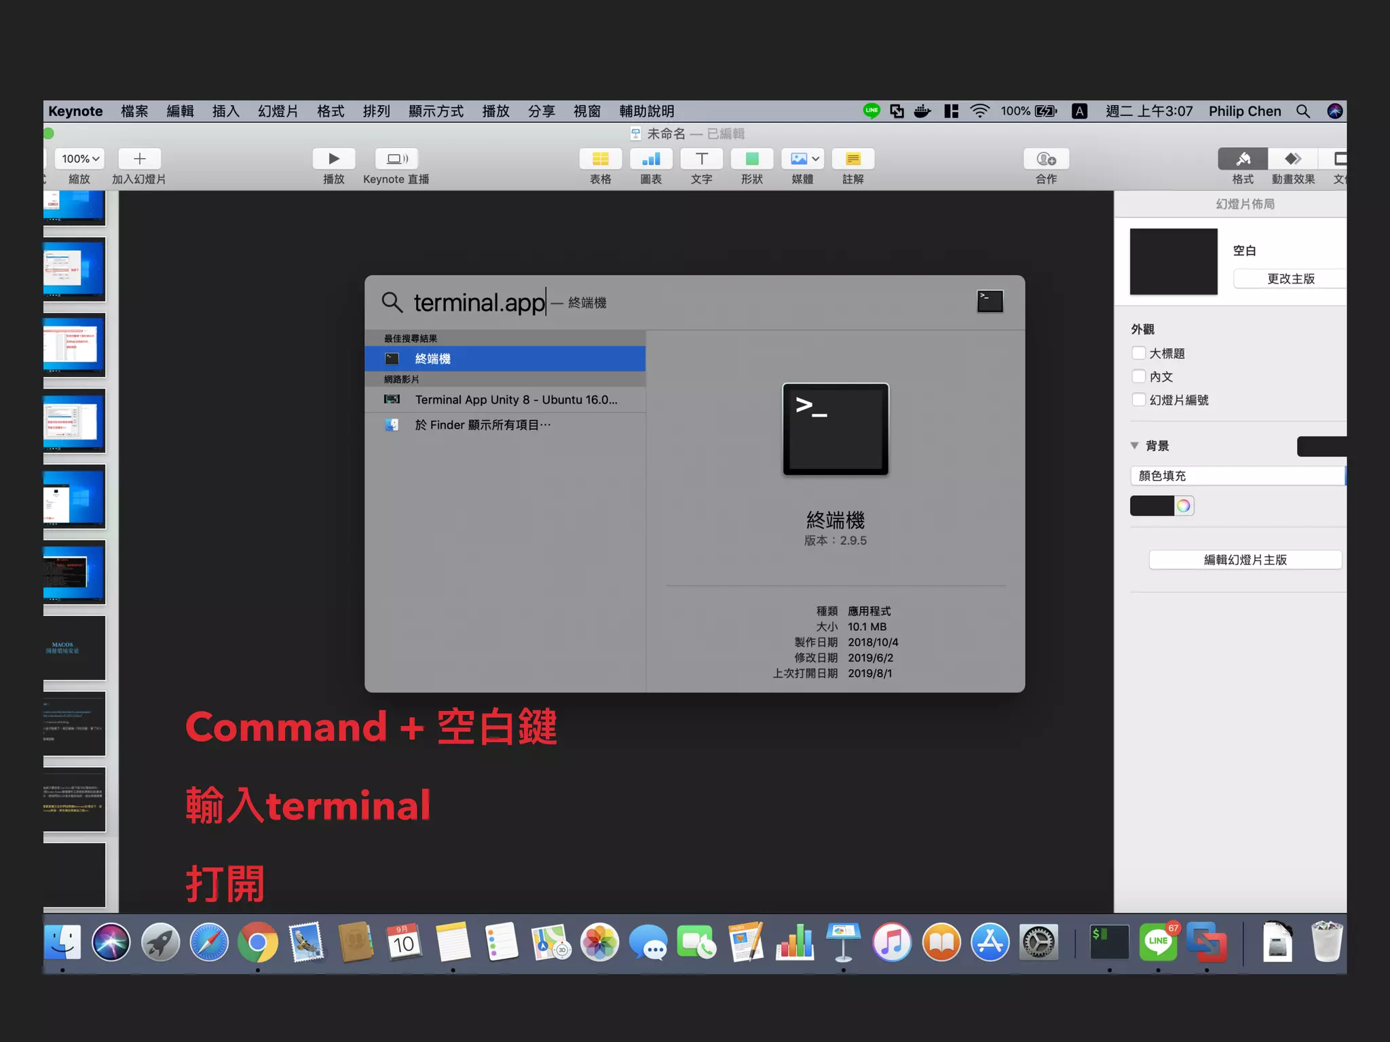Click the Wi-Fi status icon

tap(979, 111)
